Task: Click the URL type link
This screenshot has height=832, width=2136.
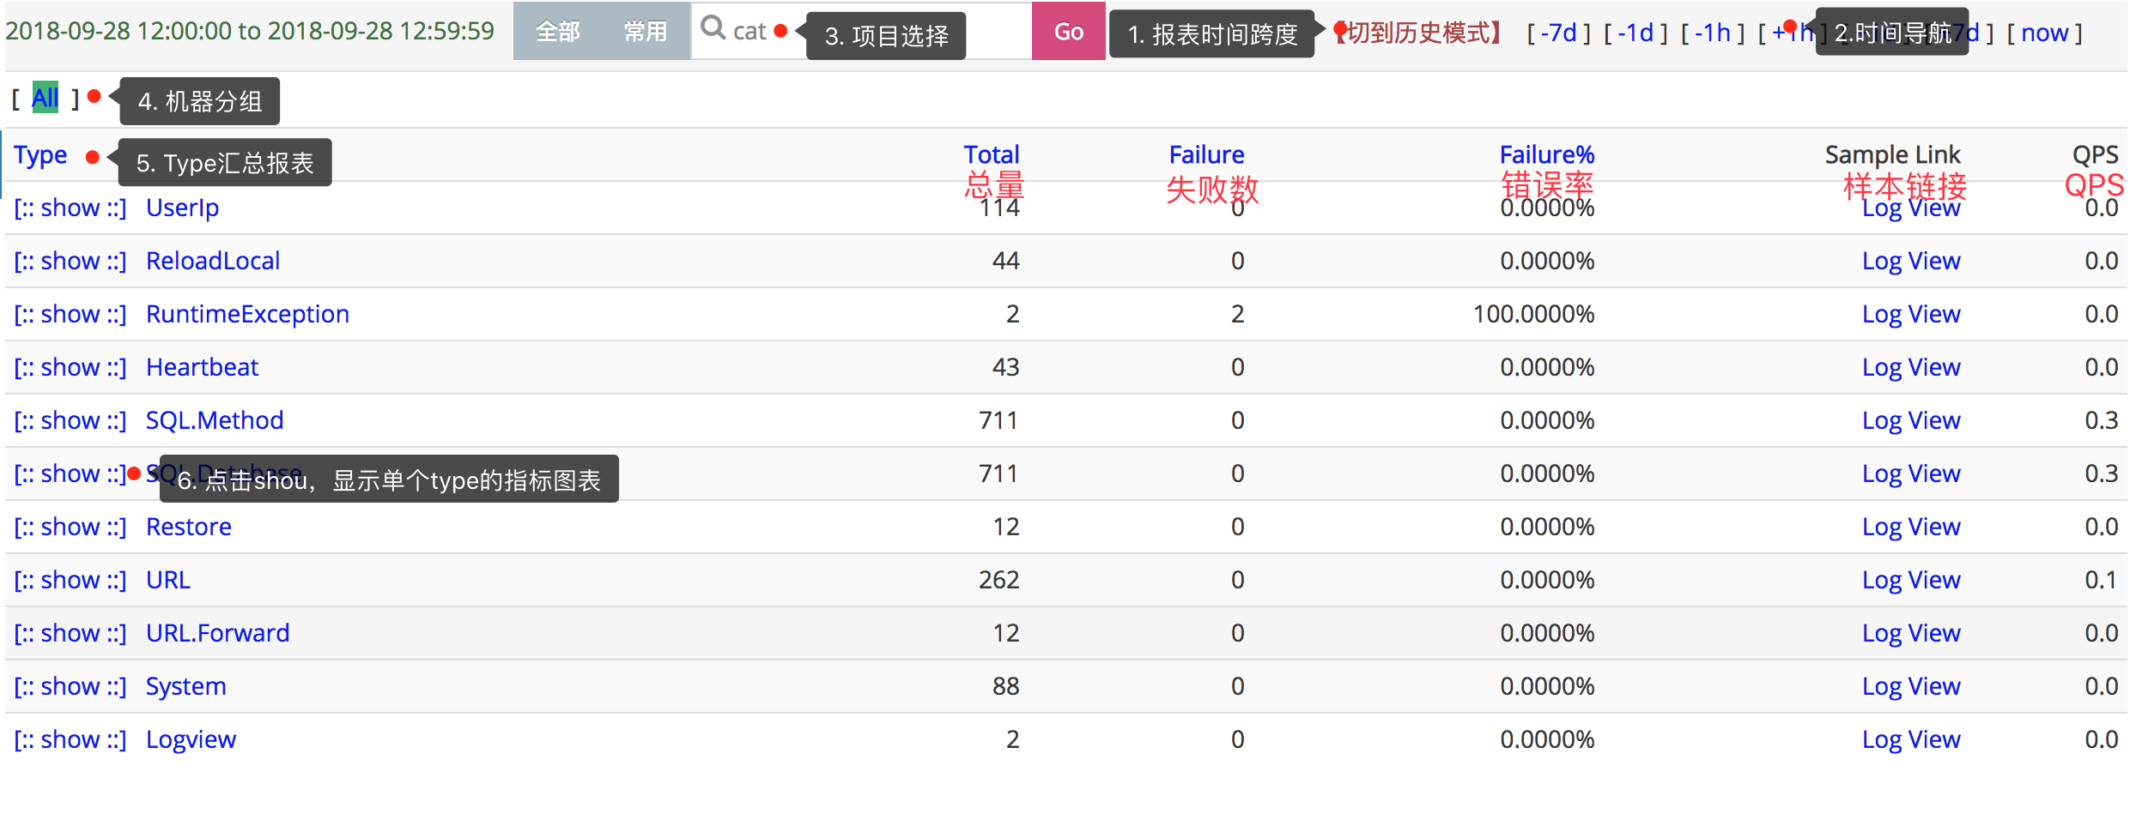Action: pos(167,580)
